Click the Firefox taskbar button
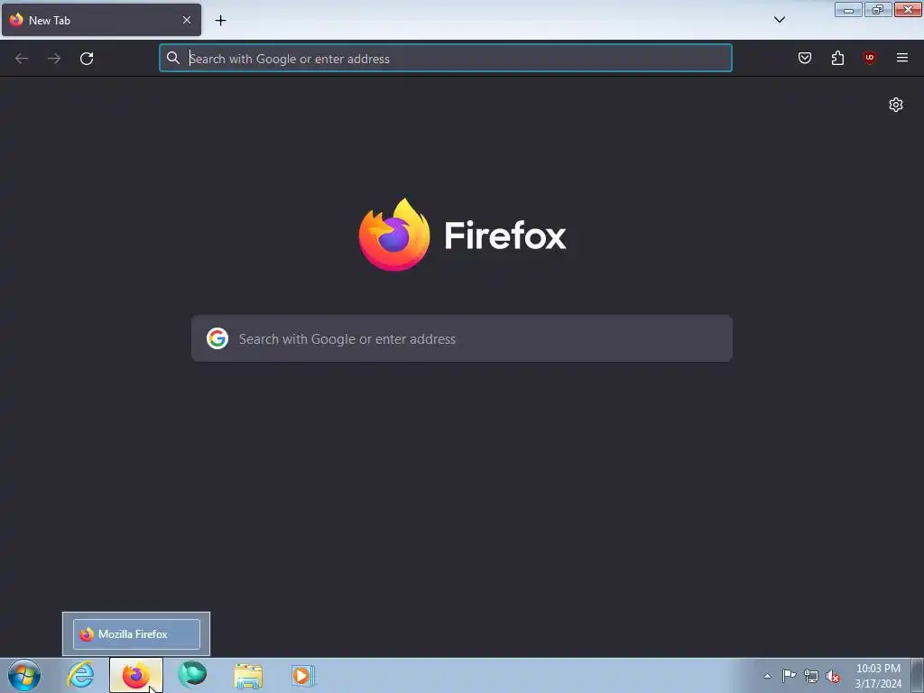This screenshot has height=693, width=924. coord(136,675)
